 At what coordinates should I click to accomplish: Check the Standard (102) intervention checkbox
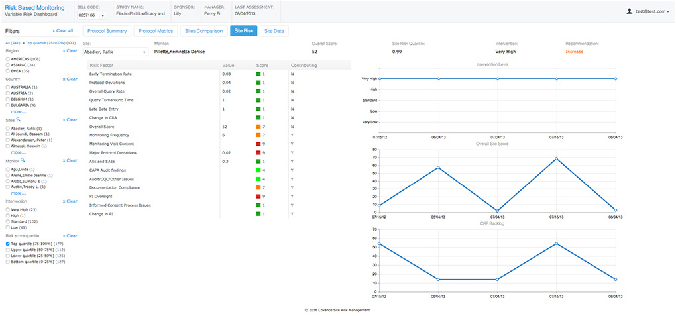point(7,221)
